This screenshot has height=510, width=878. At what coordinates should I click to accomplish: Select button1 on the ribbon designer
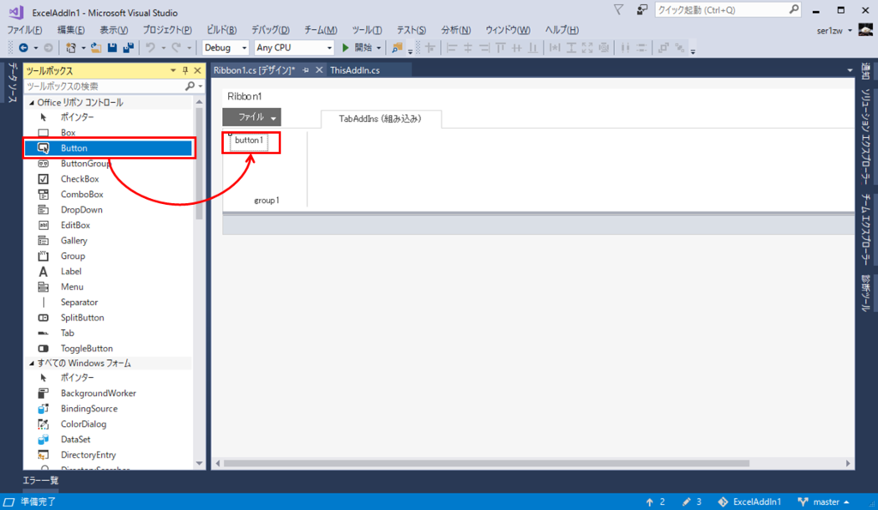pos(250,141)
